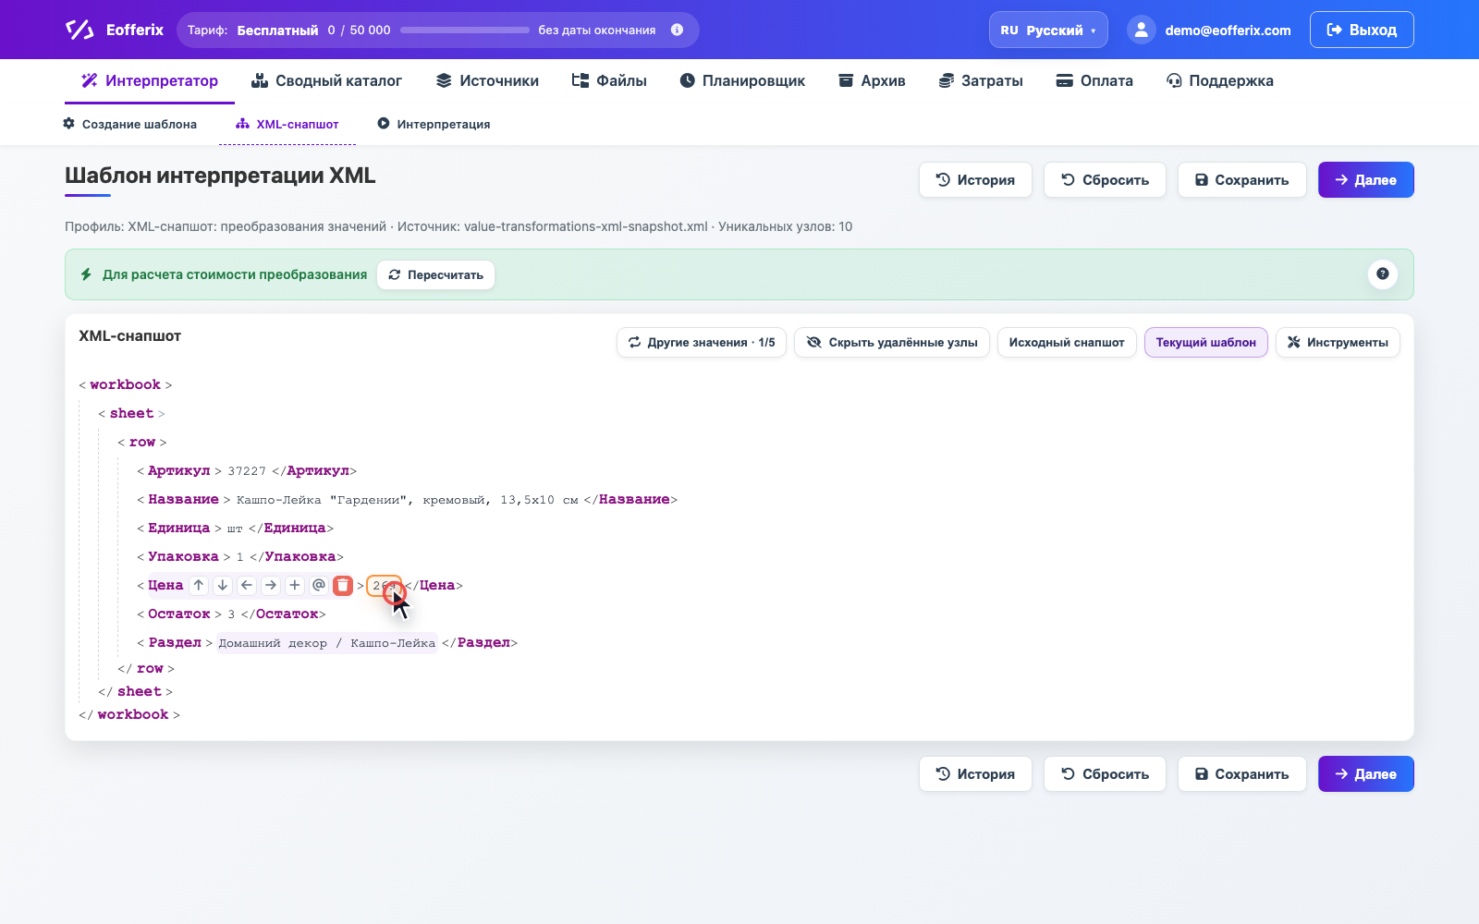
Task: Click the Упаковка value 1
Action: click(x=240, y=557)
